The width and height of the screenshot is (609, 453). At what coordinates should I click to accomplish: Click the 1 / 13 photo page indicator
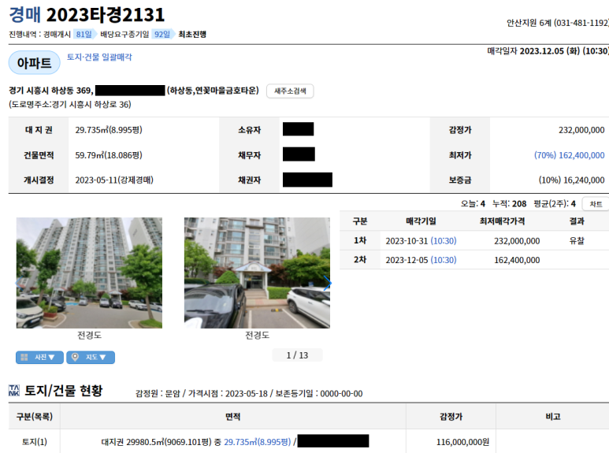(x=297, y=355)
